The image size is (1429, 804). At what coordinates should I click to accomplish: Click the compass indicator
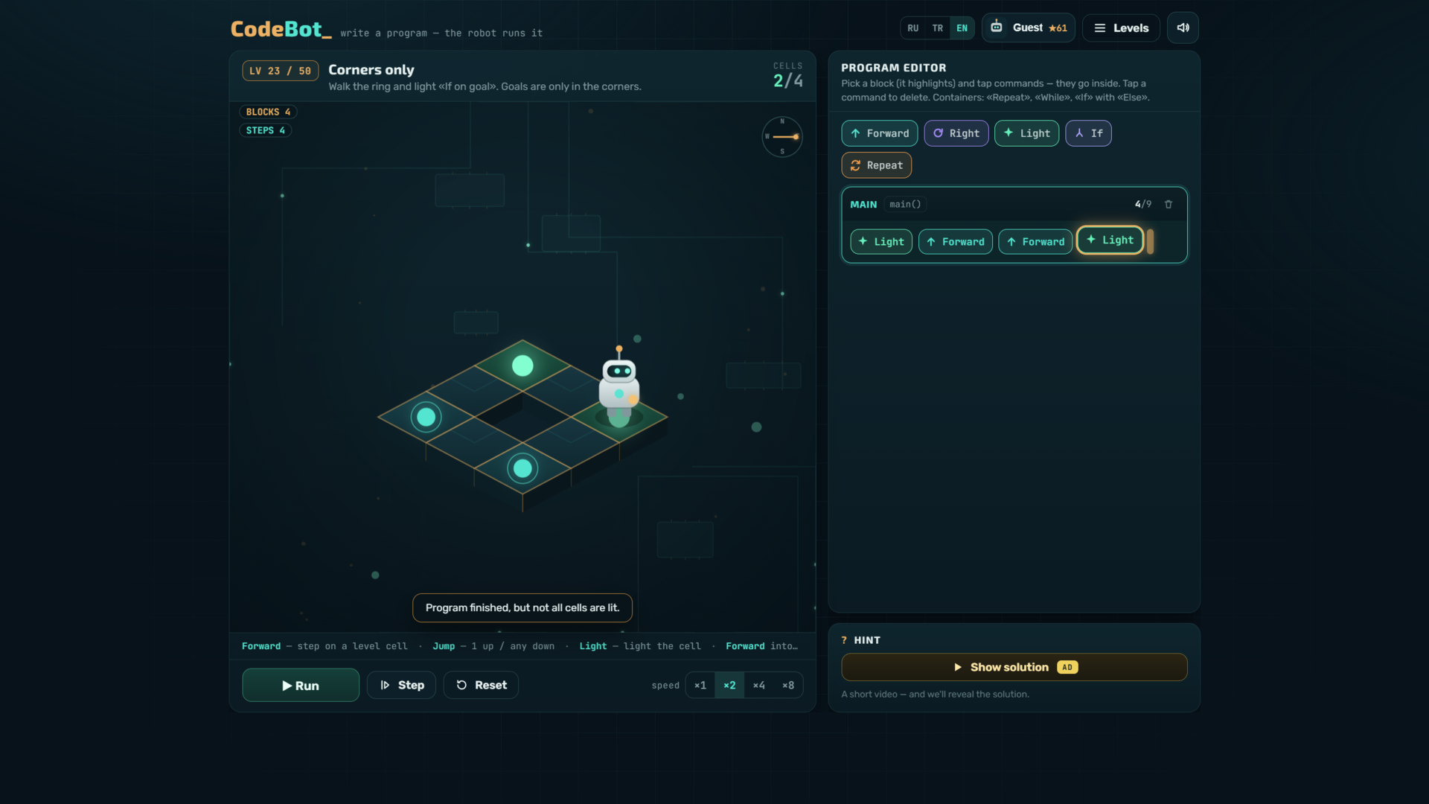point(781,136)
